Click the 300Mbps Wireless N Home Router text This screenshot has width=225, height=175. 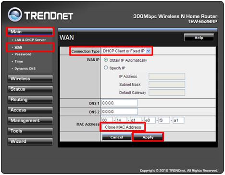click(x=175, y=16)
